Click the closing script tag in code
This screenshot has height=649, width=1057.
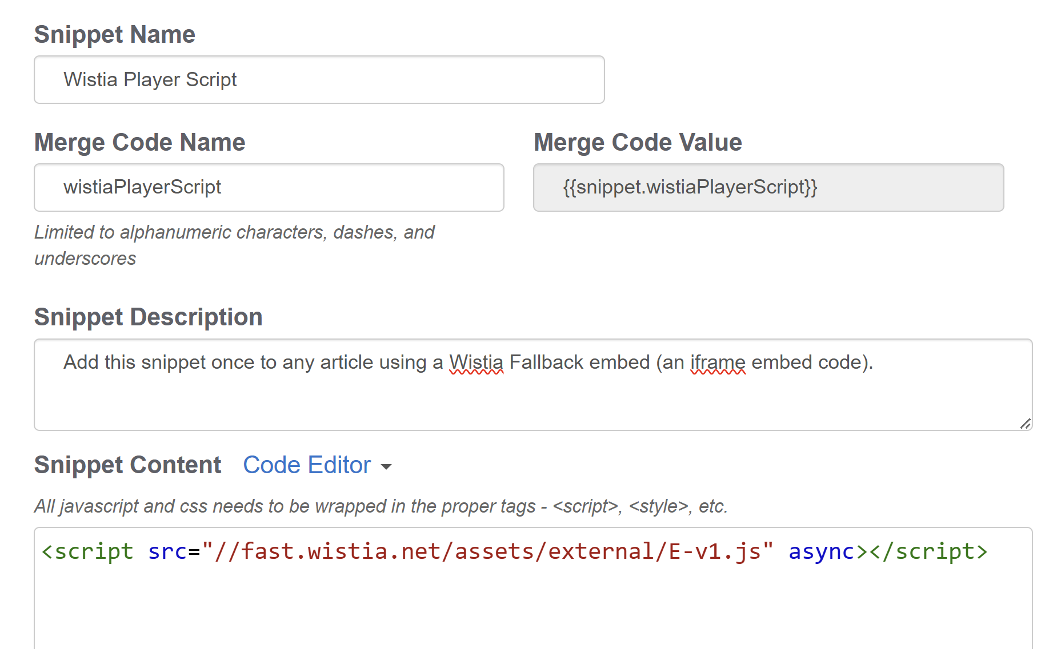coord(928,552)
